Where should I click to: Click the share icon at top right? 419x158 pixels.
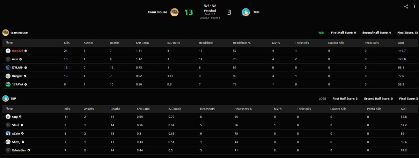pos(406,6)
